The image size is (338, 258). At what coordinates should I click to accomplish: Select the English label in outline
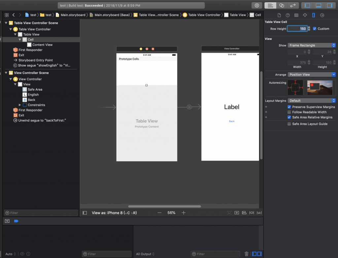pos(31,95)
